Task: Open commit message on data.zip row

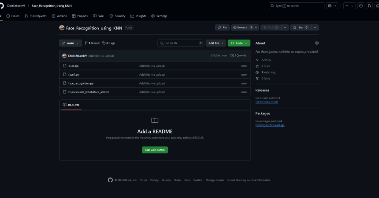Action: pos(152,66)
